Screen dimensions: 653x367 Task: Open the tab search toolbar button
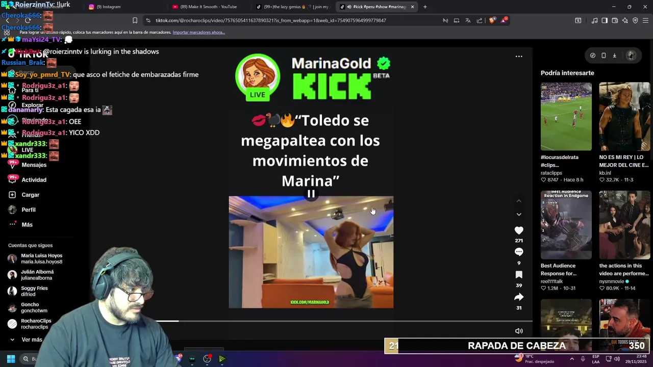click(x=578, y=20)
